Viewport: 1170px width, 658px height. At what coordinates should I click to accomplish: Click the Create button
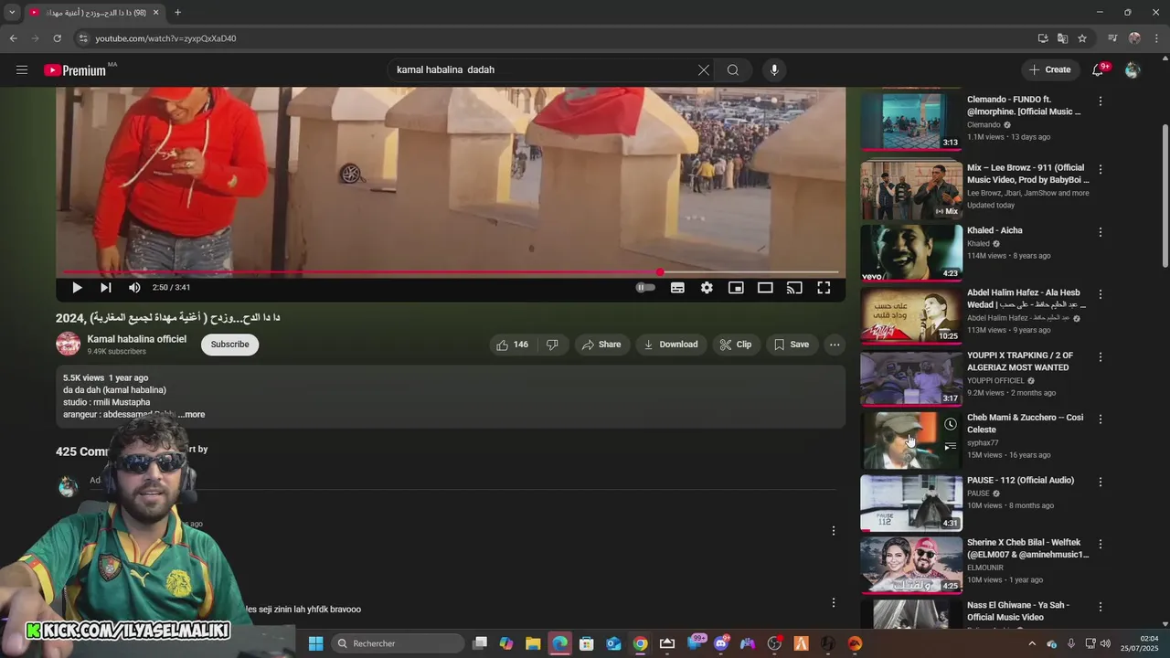(1049, 69)
